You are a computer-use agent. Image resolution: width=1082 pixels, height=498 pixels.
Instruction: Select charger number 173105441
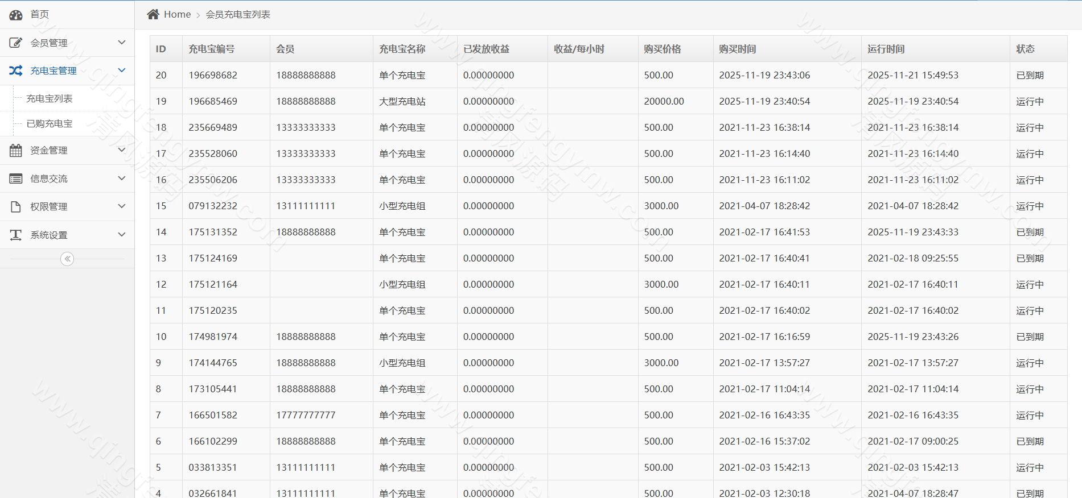pos(213,389)
